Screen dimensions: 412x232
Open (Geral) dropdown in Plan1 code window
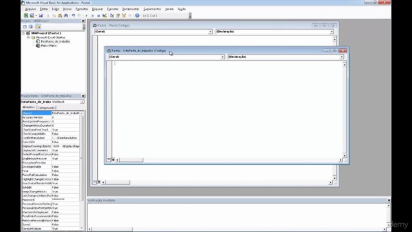(x=211, y=32)
